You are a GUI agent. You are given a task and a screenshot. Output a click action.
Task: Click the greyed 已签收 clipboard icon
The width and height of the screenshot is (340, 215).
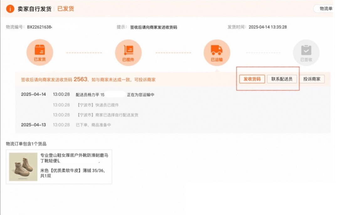click(x=306, y=52)
